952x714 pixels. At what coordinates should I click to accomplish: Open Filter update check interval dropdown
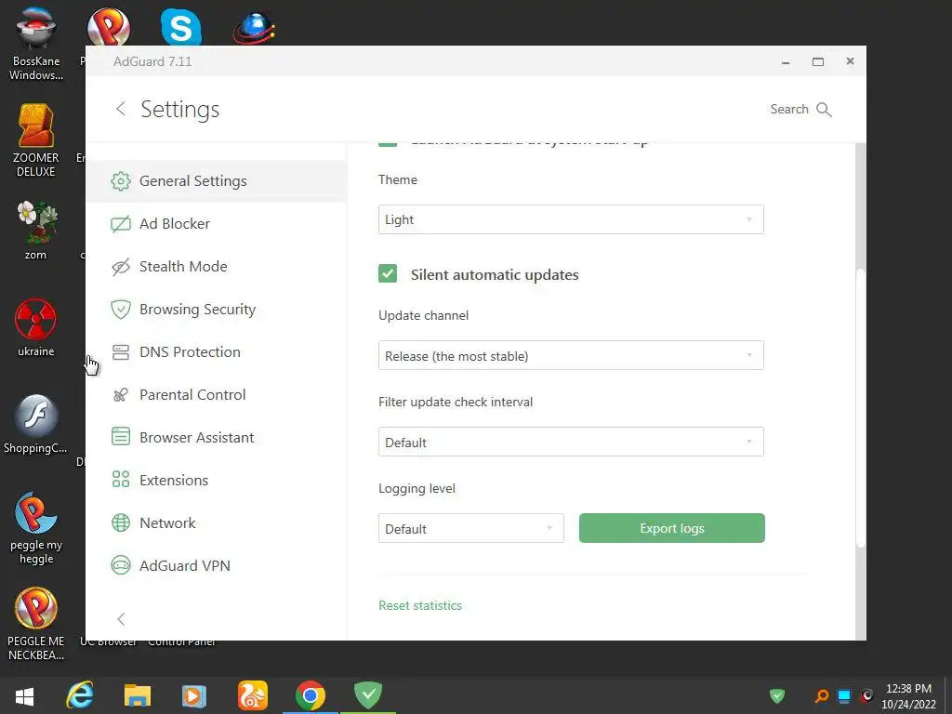[571, 442]
